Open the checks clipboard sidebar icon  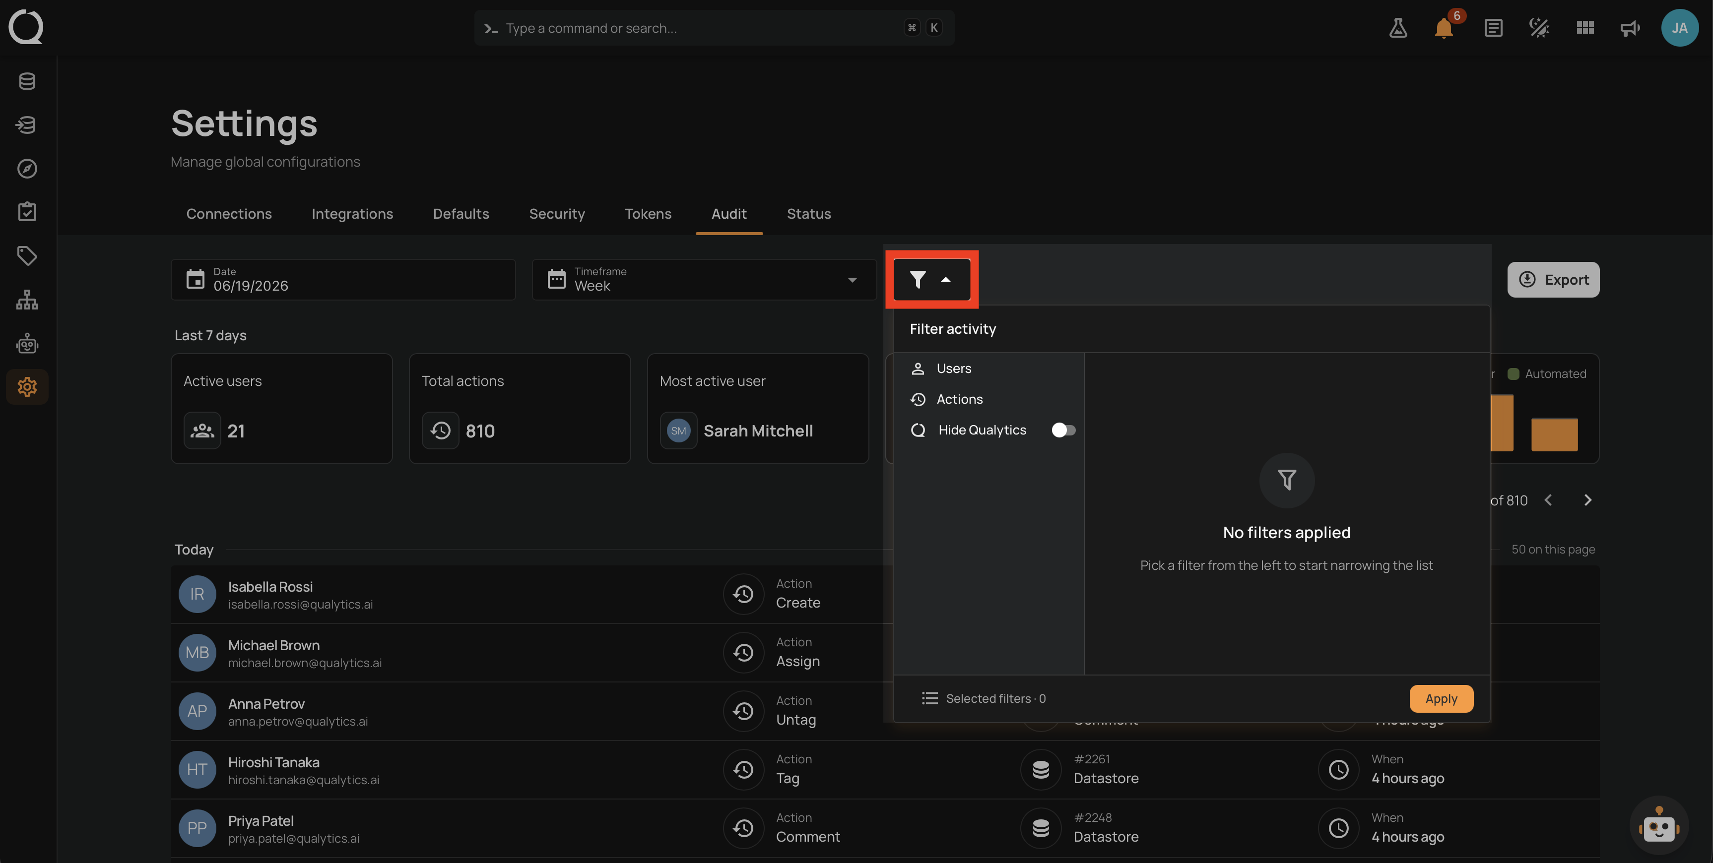click(x=27, y=212)
